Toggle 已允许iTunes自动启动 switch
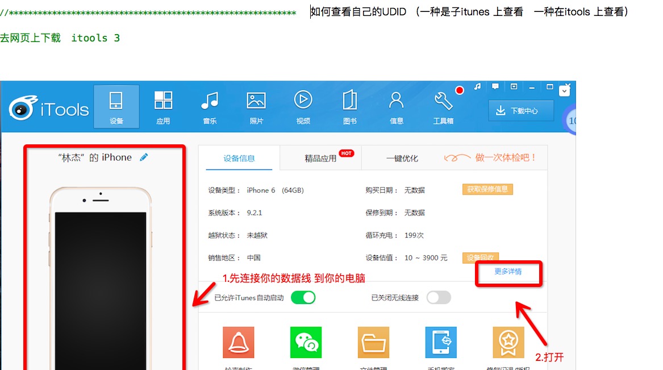663x370 pixels. coord(303,298)
